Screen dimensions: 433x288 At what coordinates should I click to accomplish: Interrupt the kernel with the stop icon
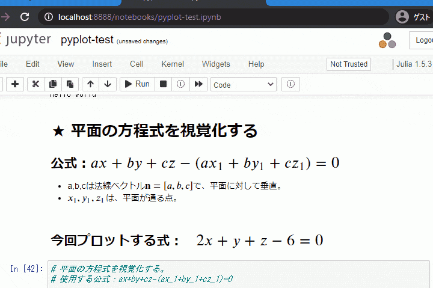point(163,84)
